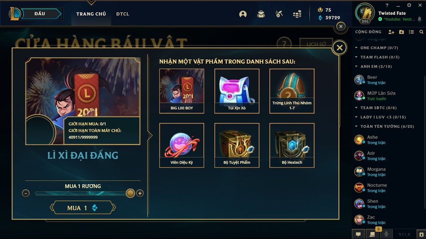This screenshot has height=239, width=426.
Task: Click the quantity slider handle
Action: pyautogui.click(x=130, y=193)
